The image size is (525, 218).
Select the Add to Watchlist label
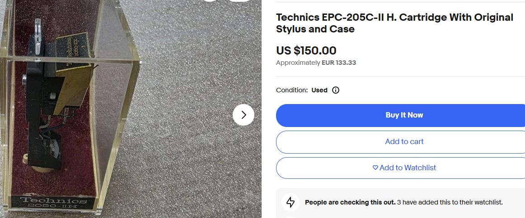[x=408, y=168]
